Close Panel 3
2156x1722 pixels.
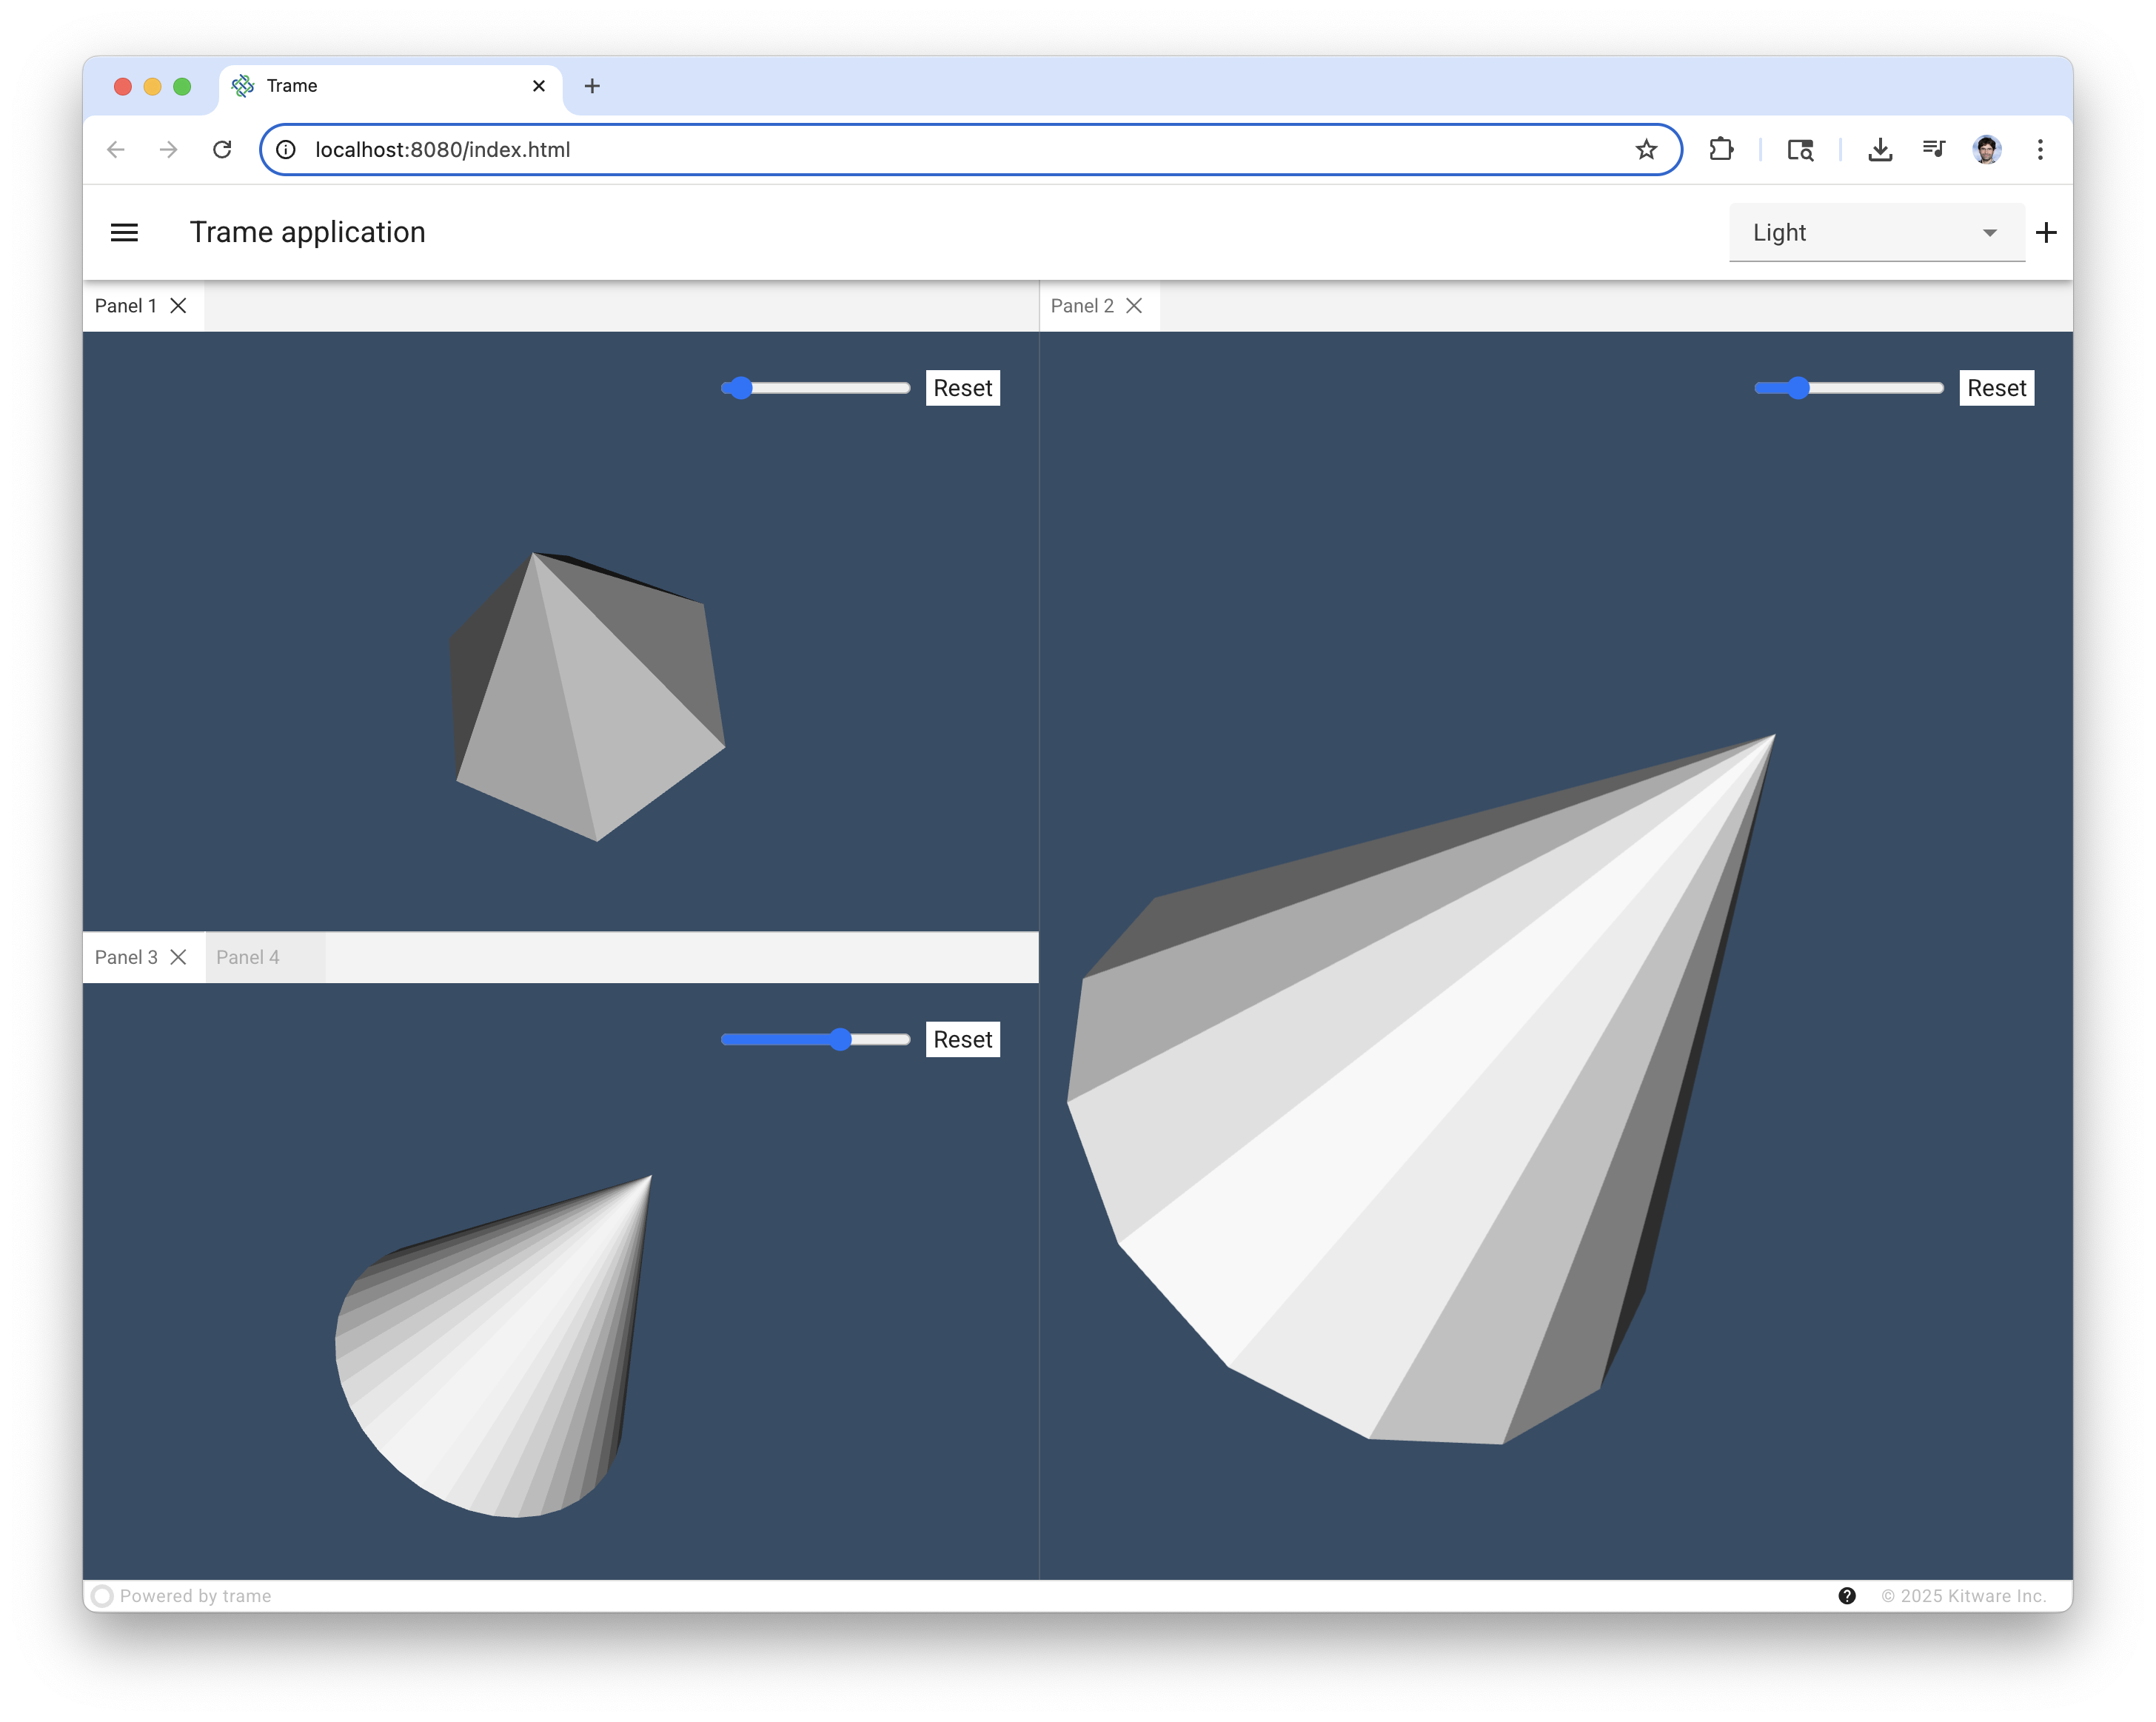179,957
